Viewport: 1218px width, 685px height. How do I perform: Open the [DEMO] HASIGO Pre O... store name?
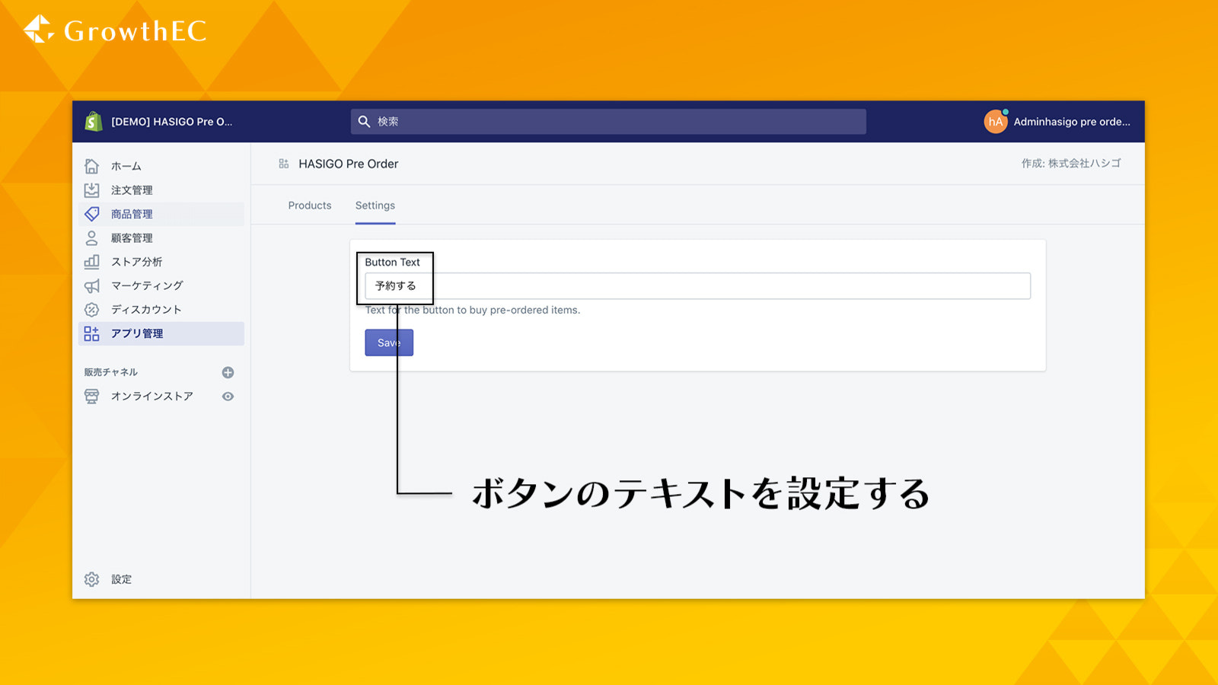point(172,122)
